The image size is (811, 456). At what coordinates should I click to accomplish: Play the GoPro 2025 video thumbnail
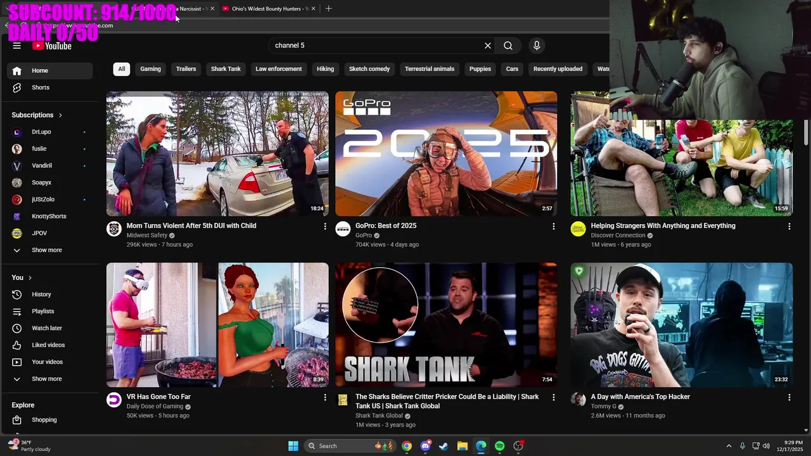(446, 154)
